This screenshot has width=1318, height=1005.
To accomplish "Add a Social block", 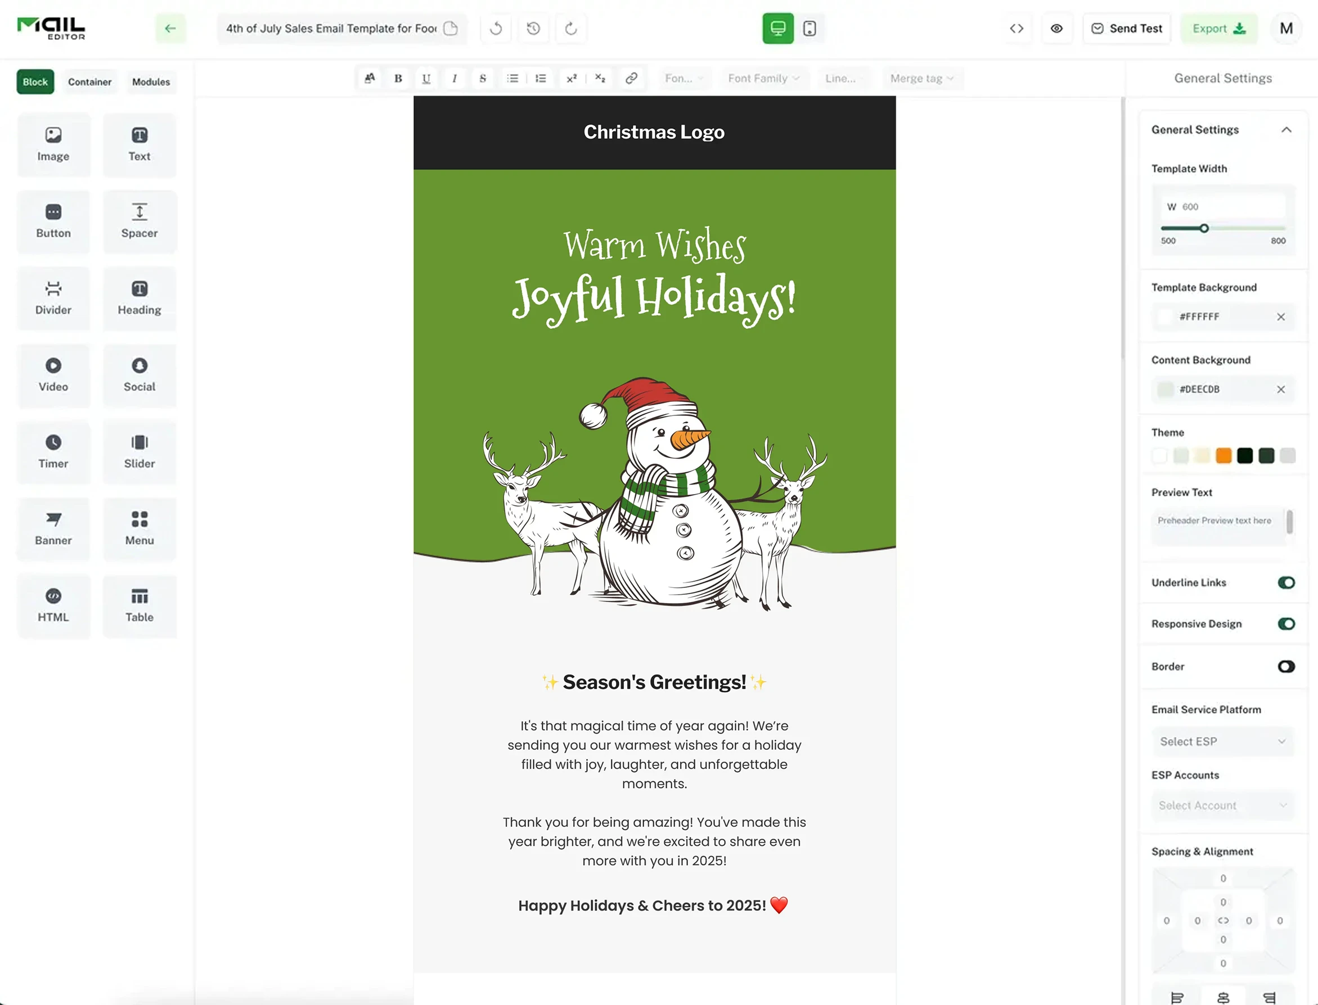I will pyautogui.click(x=140, y=375).
